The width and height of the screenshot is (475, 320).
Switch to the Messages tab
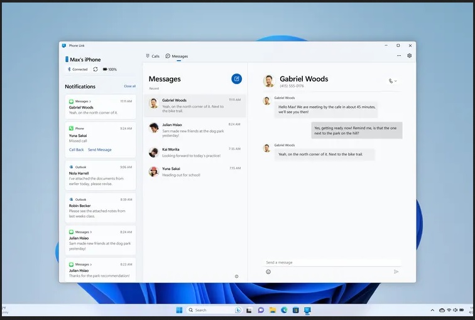click(177, 56)
